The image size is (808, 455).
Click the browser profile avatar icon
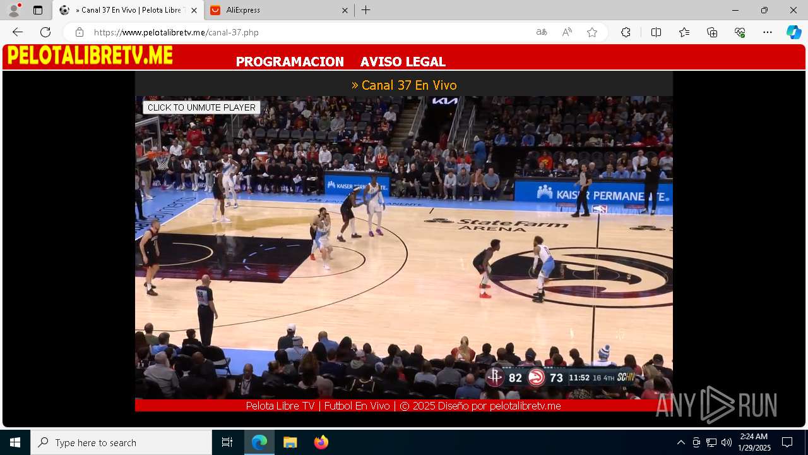[14, 10]
